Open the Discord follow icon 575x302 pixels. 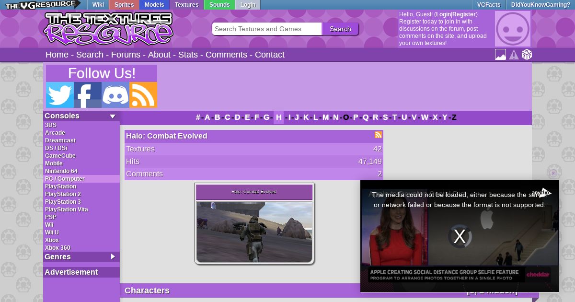(x=115, y=95)
